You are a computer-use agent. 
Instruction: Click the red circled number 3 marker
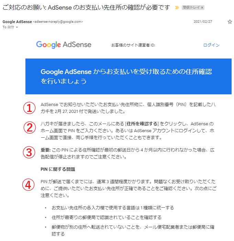coord(29,152)
